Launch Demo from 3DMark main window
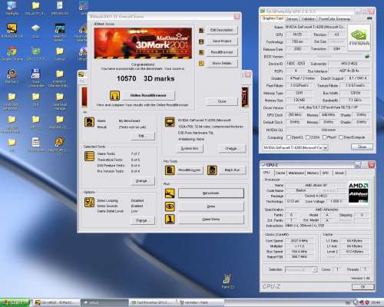Screen dimensions: 384x307 click(211, 206)
